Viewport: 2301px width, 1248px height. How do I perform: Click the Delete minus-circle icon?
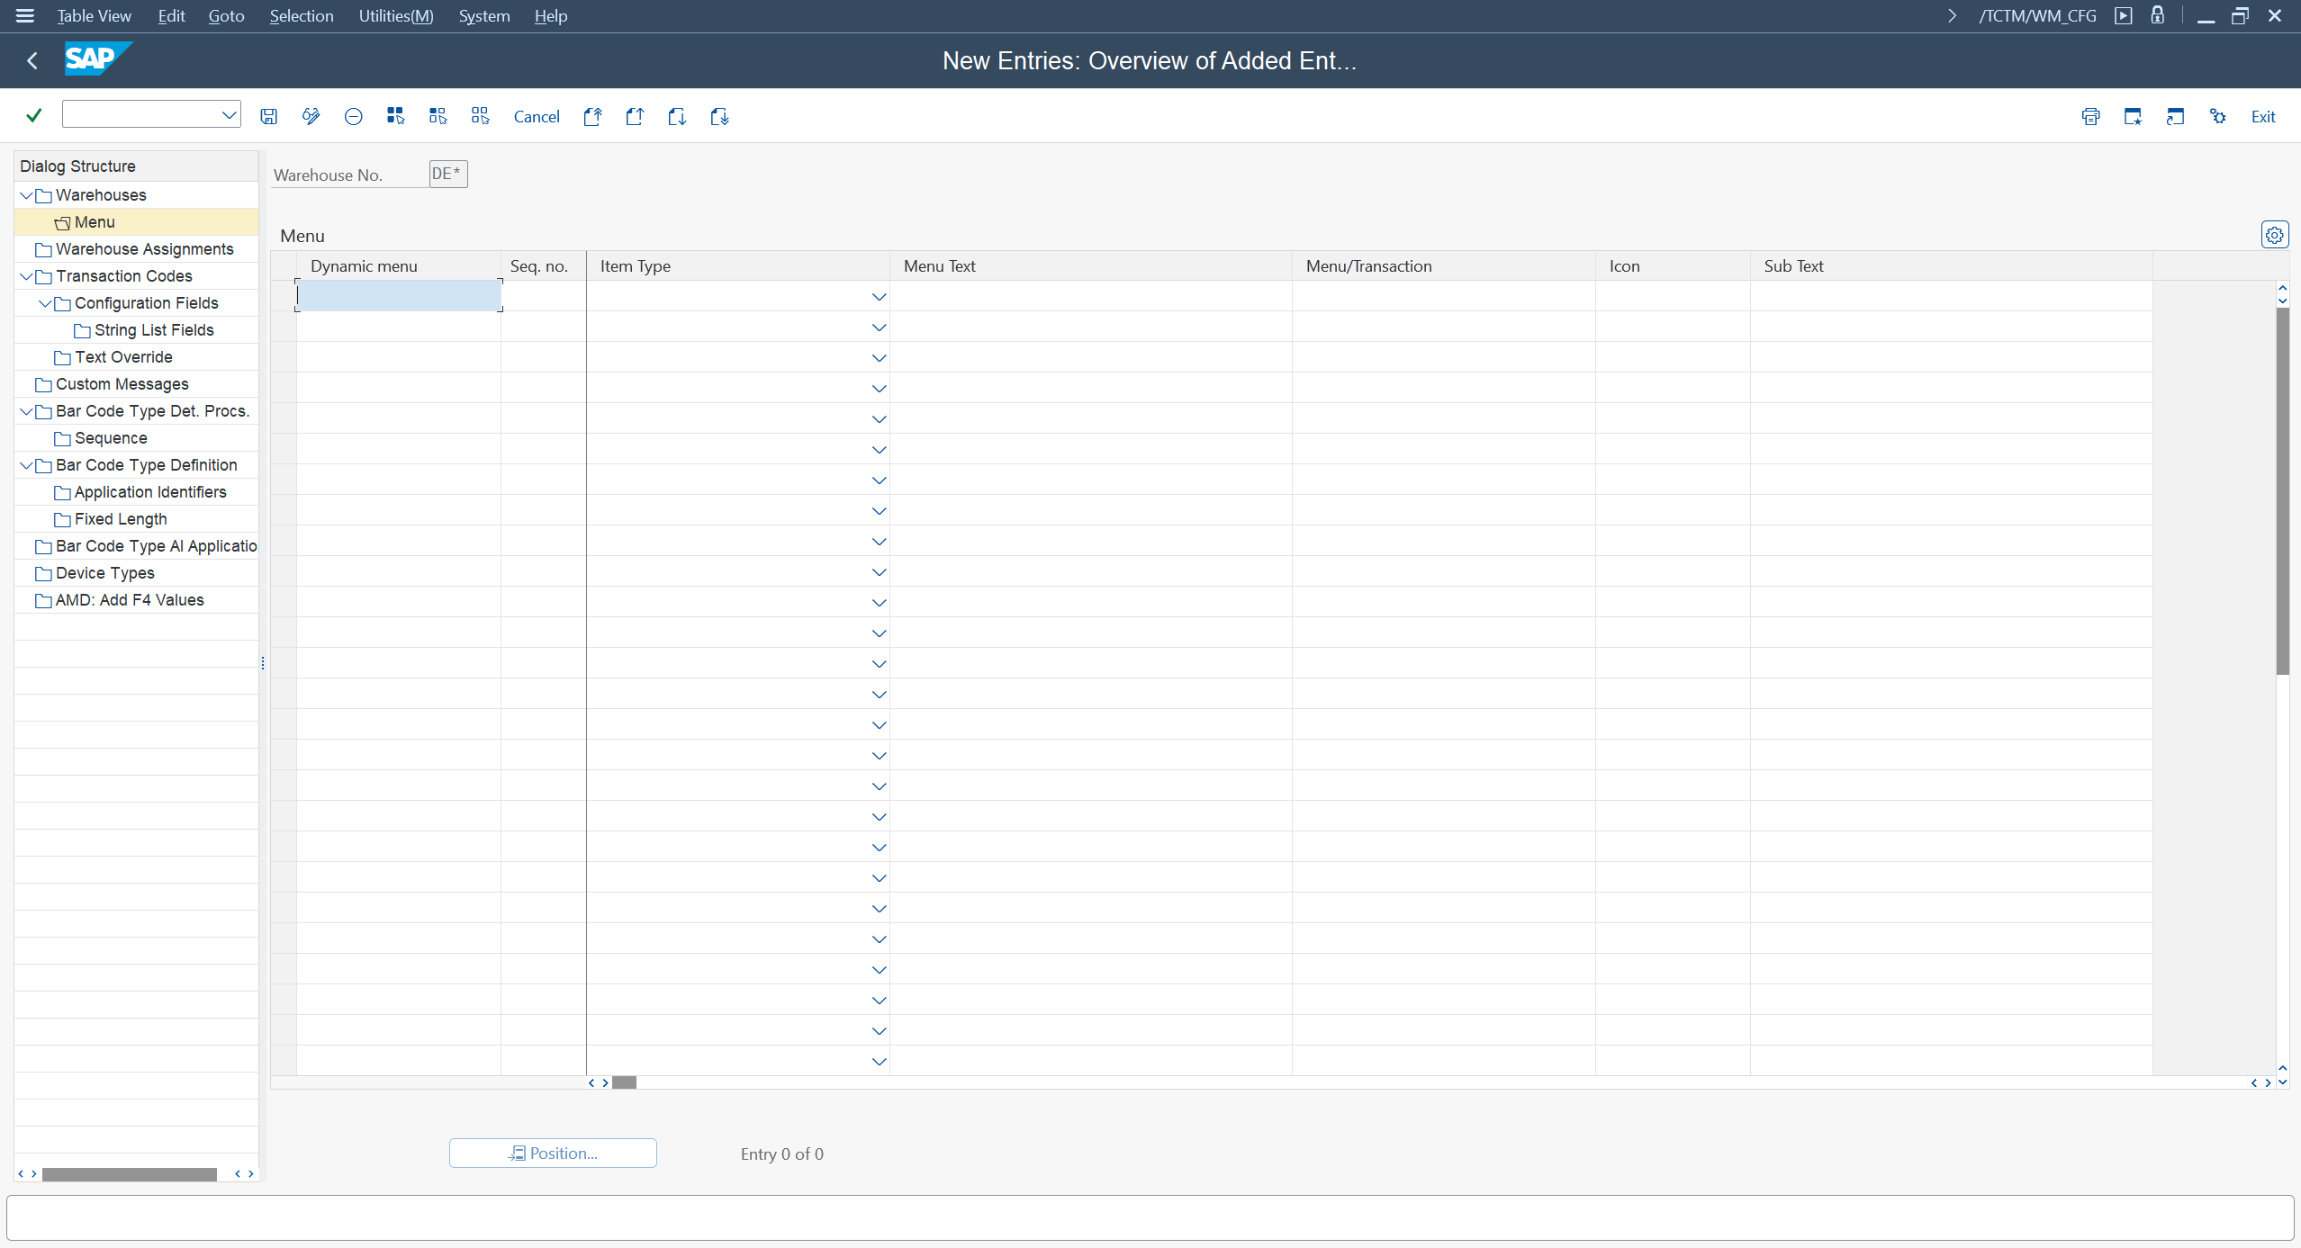click(353, 116)
